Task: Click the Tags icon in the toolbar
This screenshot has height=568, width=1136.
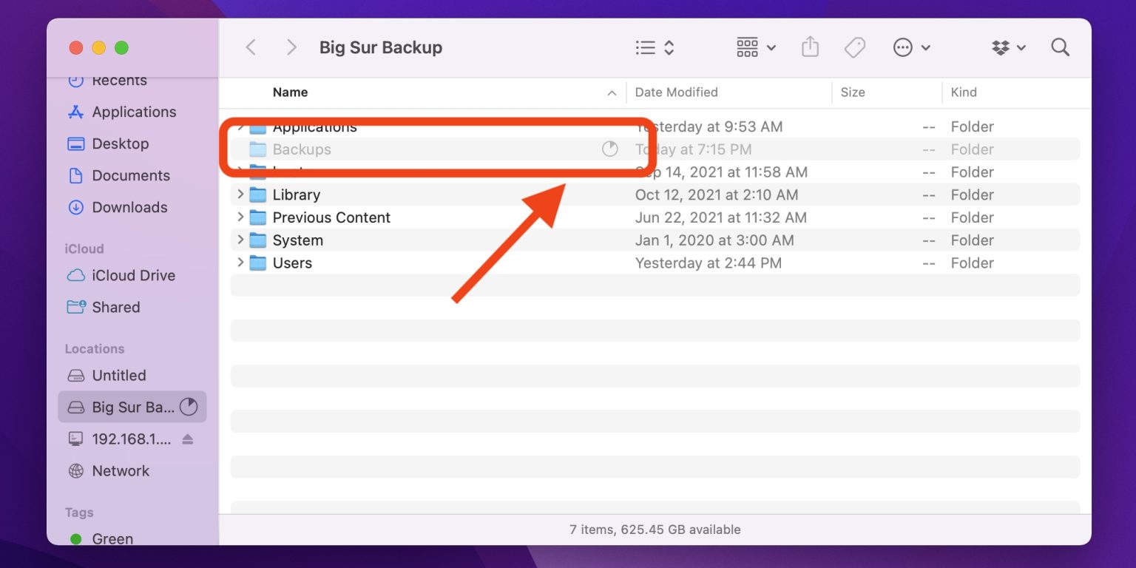Action: click(x=855, y=47)
